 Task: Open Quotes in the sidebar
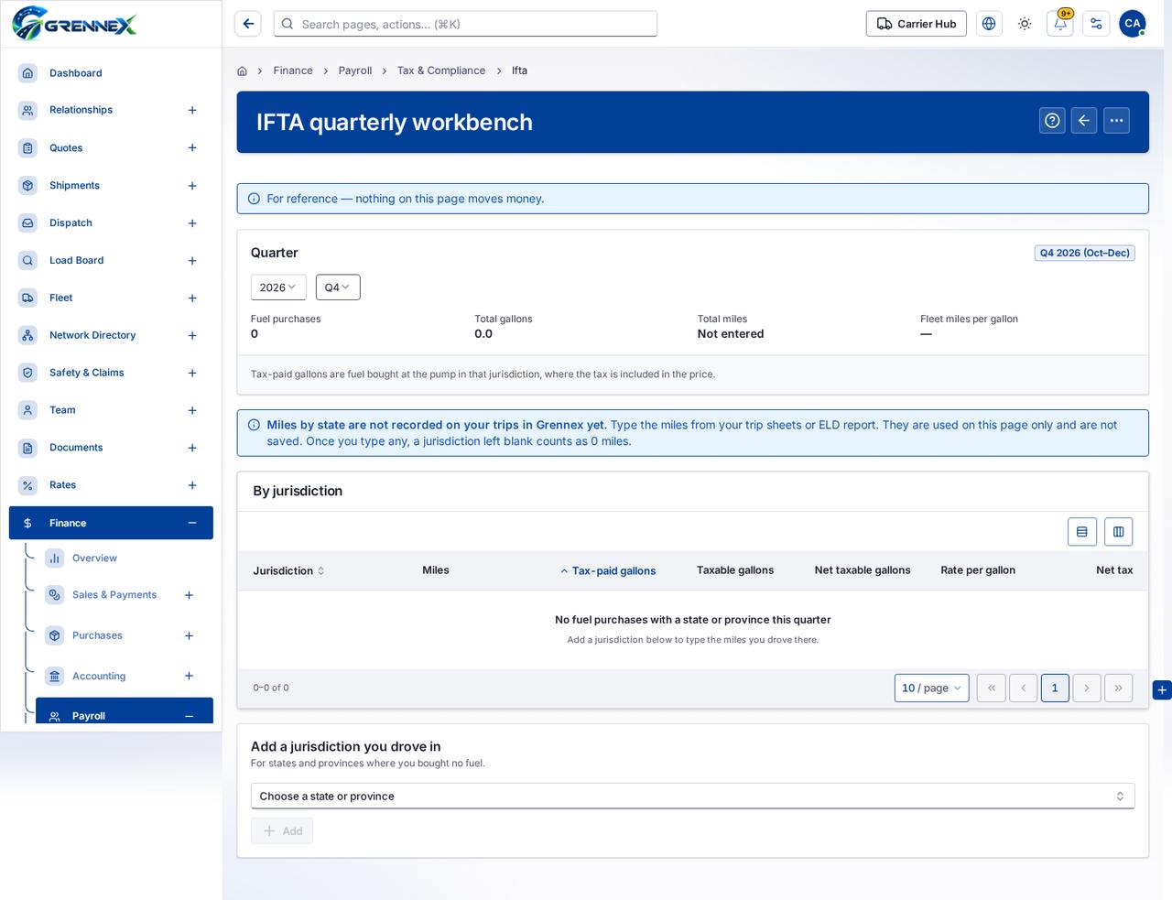[66, 148]
